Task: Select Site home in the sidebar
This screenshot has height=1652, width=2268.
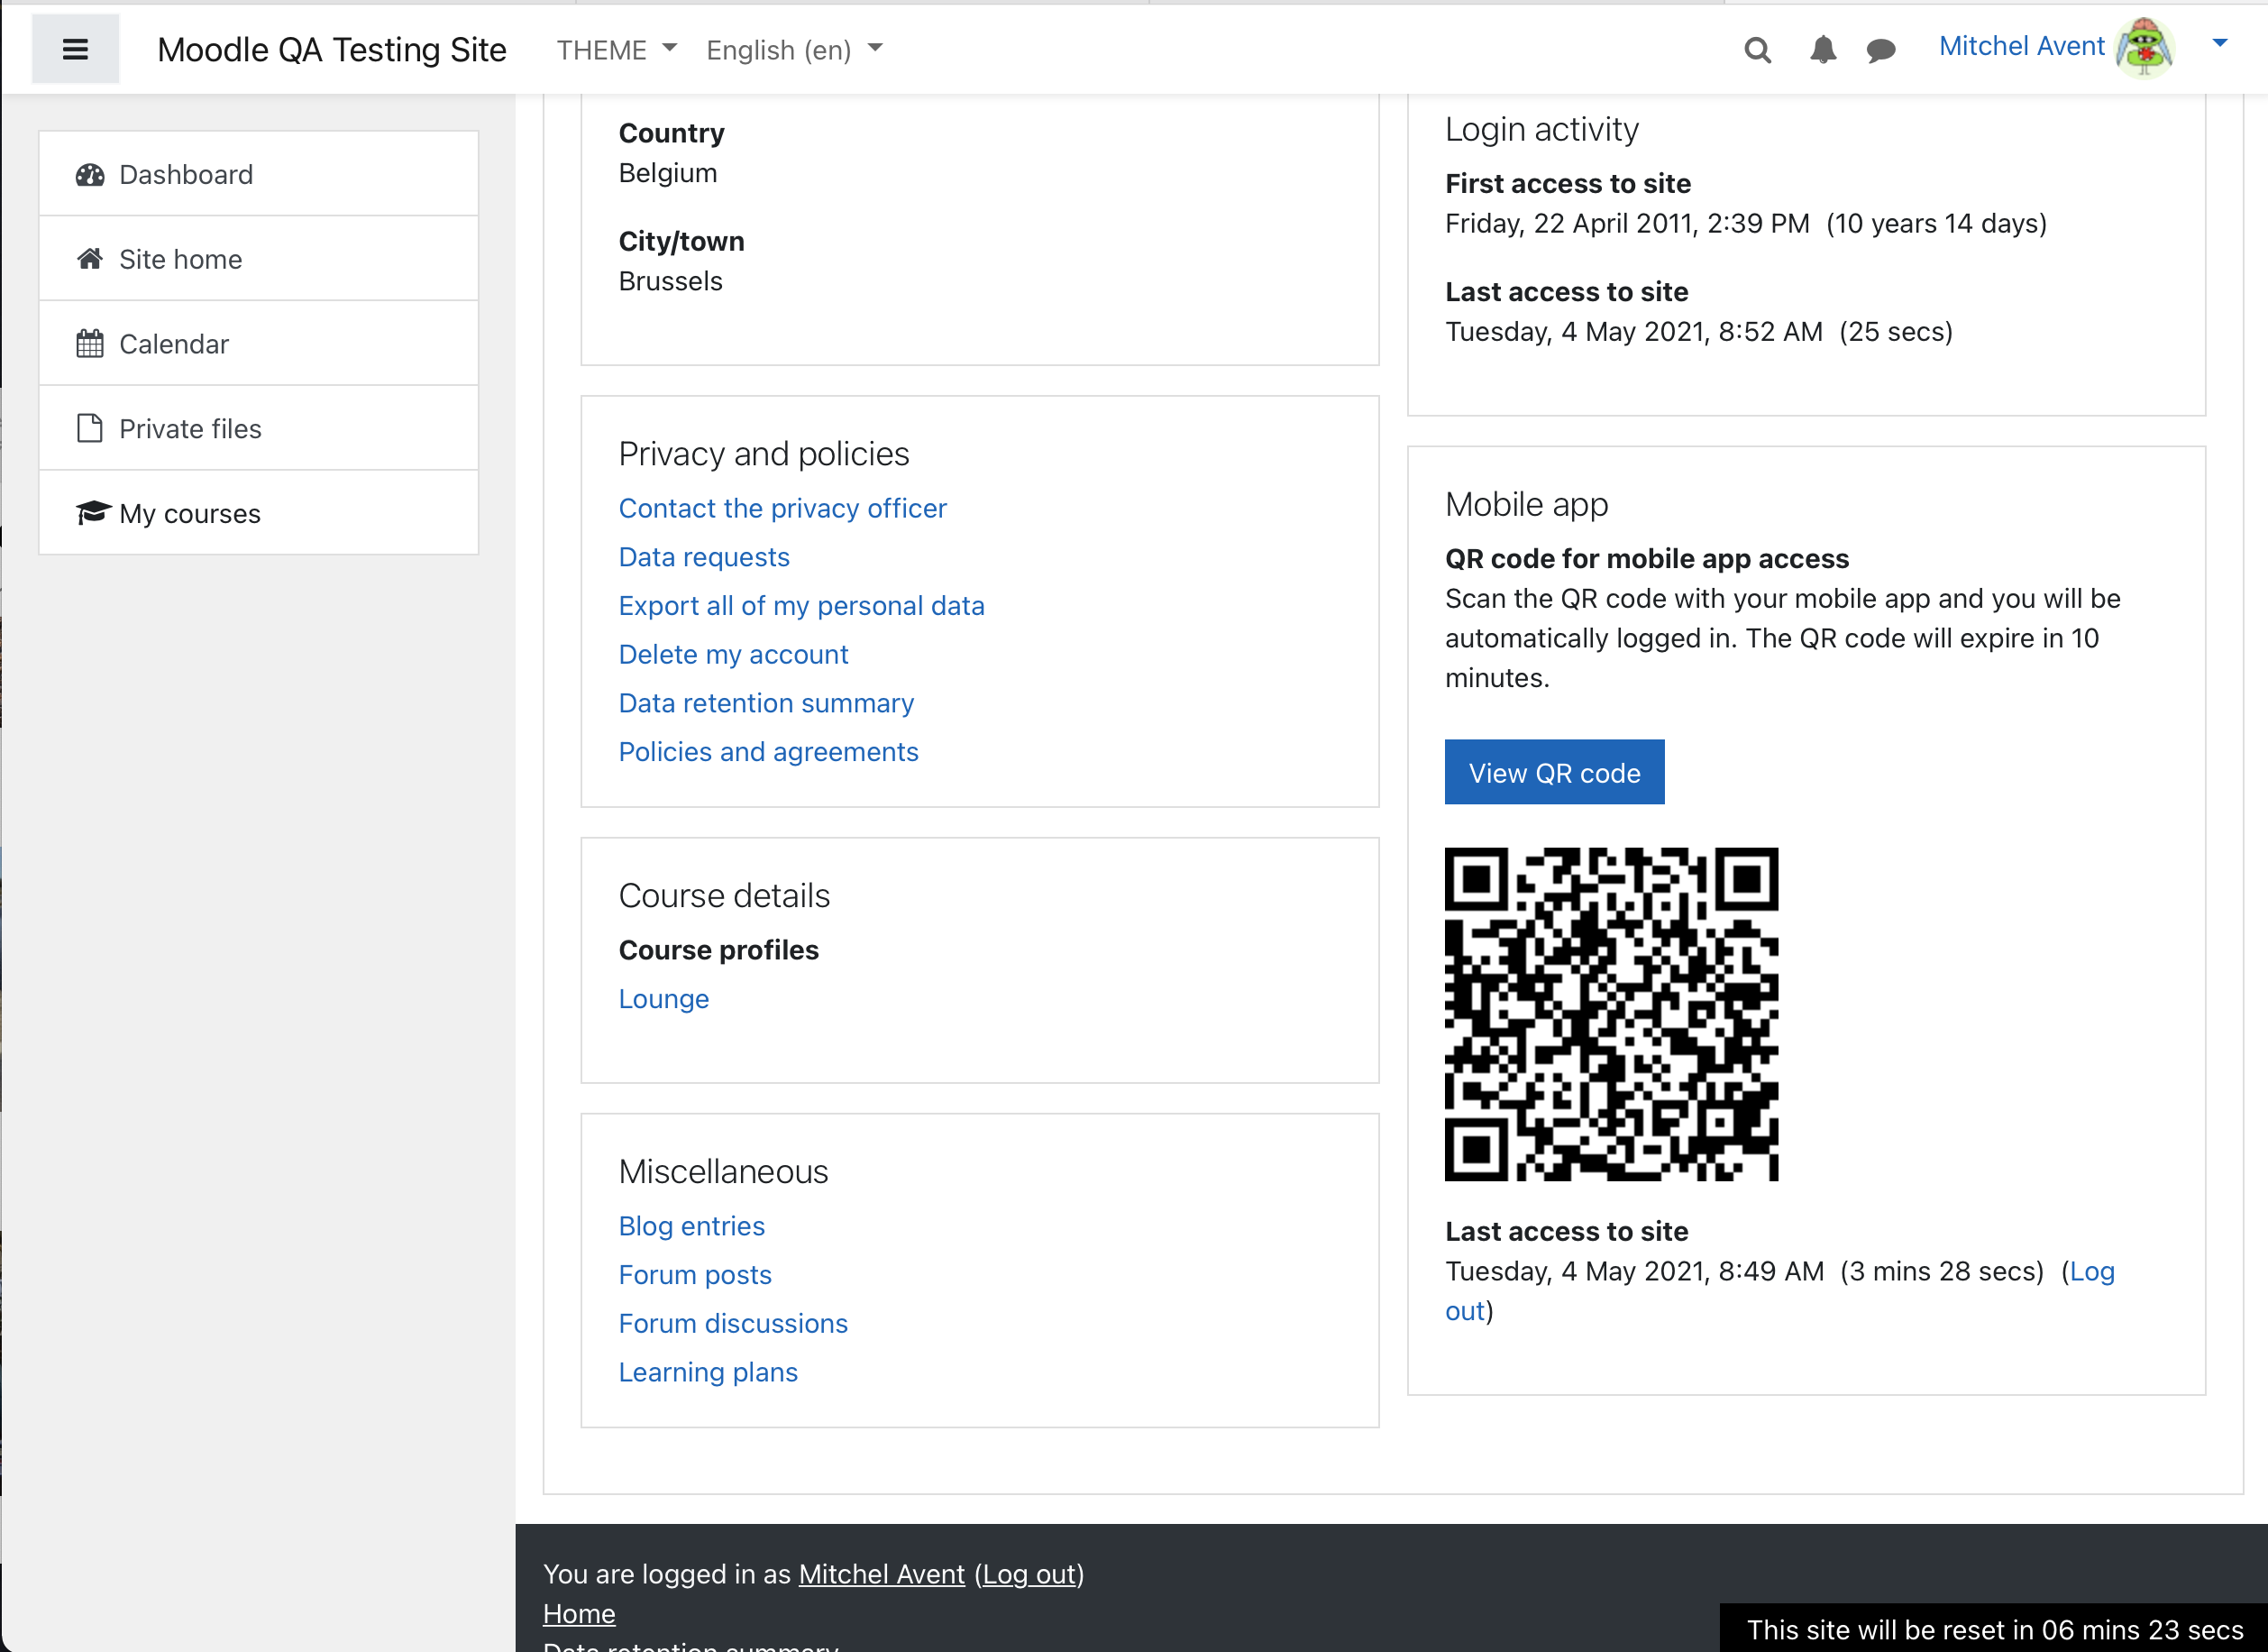Action: point(258,259)
